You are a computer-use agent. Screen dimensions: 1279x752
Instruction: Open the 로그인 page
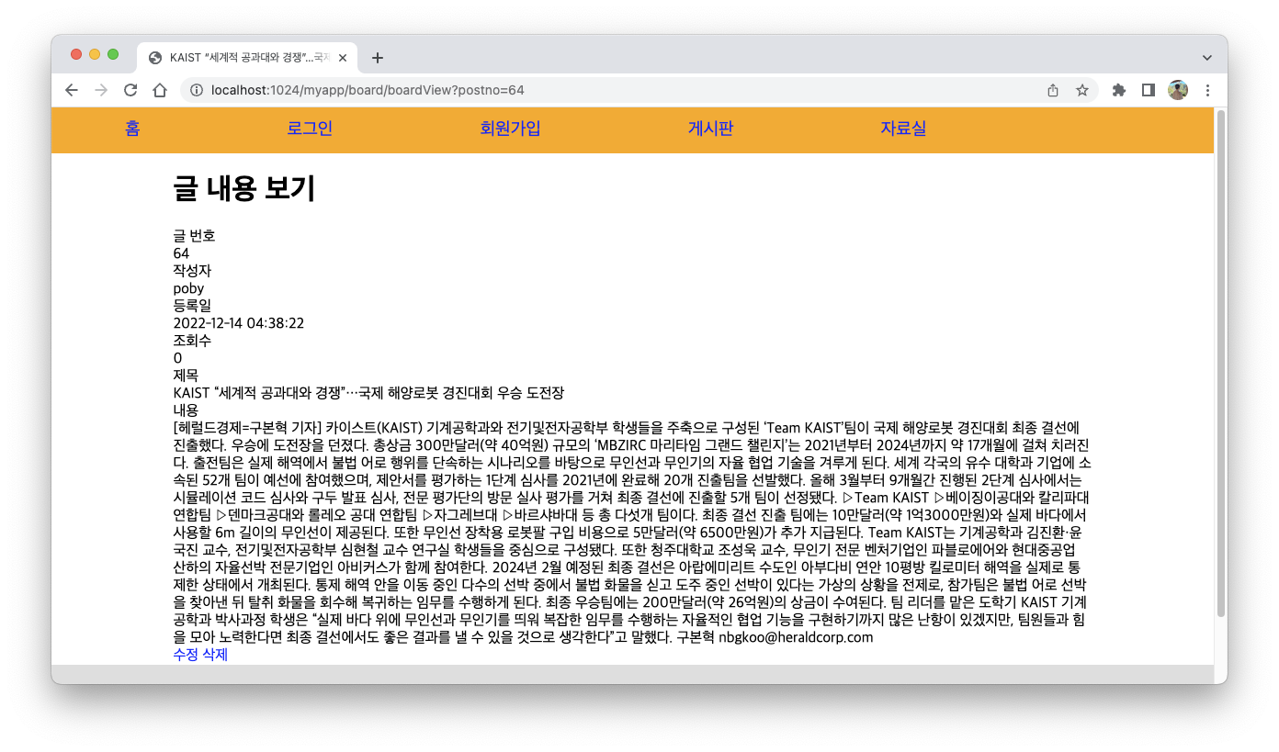click(310, 129)
